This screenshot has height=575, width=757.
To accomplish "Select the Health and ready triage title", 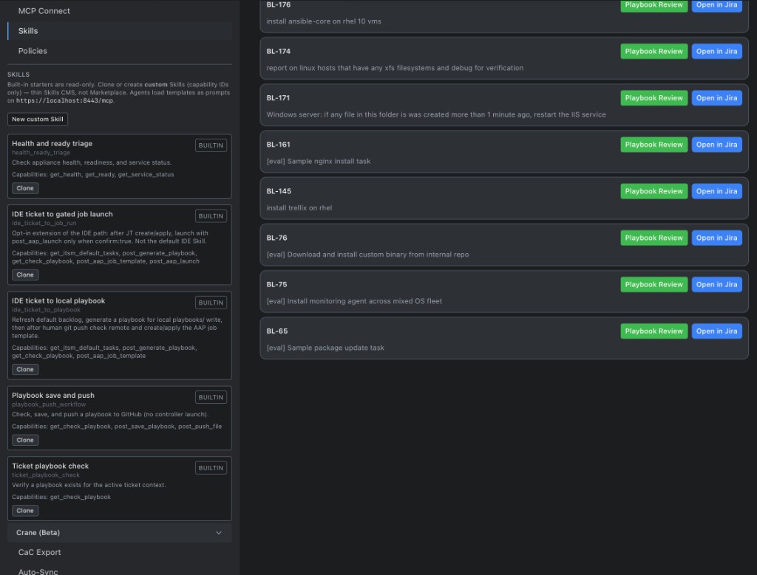I will coord(52,144).
